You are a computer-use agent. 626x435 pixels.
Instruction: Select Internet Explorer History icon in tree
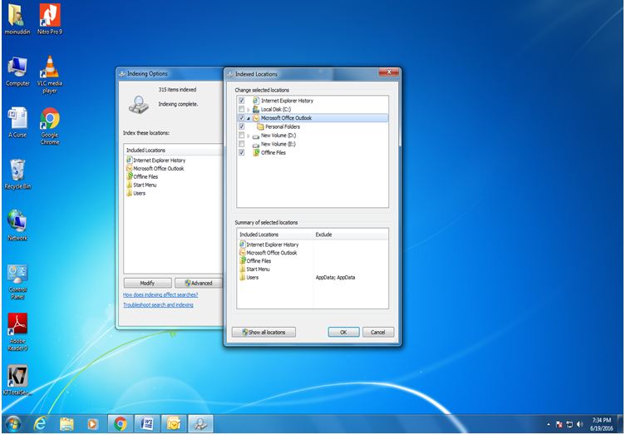click(x=256, y=101)
